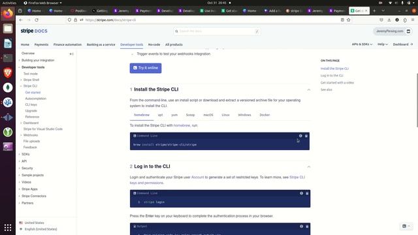
Task: Open Activities overview in top bar
Action: pos(9,3)
